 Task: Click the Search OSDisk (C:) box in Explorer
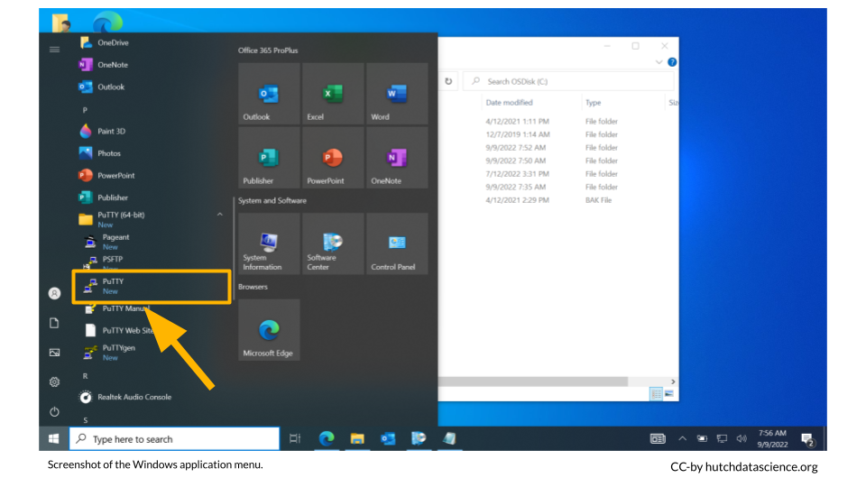569,81
